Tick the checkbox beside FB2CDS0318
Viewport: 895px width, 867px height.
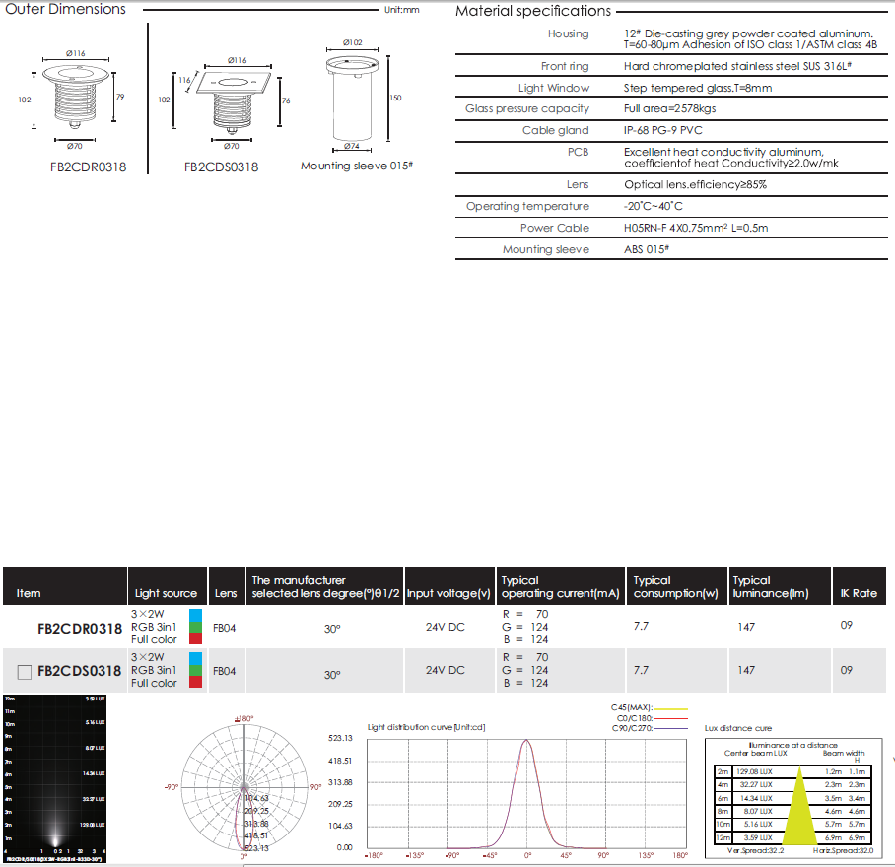coord(25,672)
